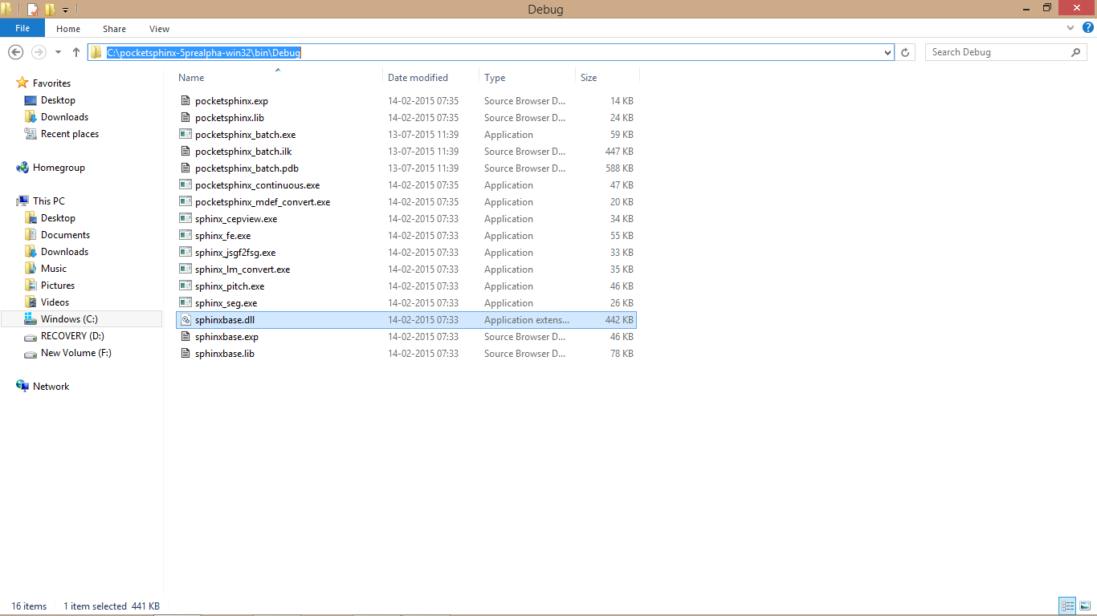Open the Customize Quick Access Toolbar arrow

pyautogui.click(x=66, y=10)
